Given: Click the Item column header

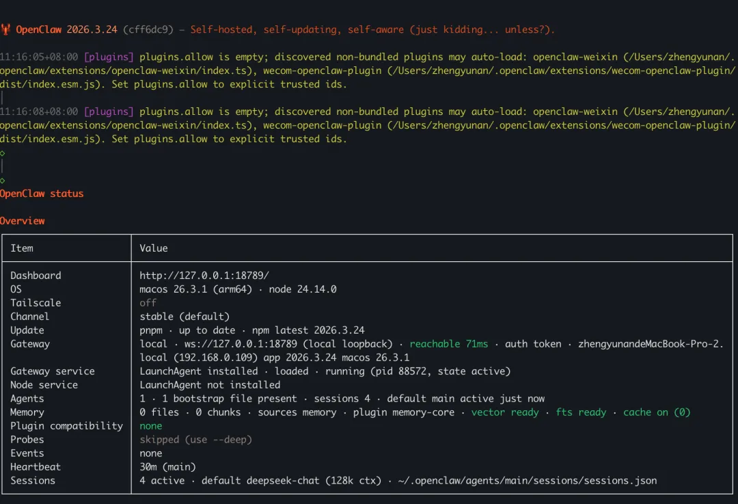Looking at the screenshot, I should [x=22, y=248].
